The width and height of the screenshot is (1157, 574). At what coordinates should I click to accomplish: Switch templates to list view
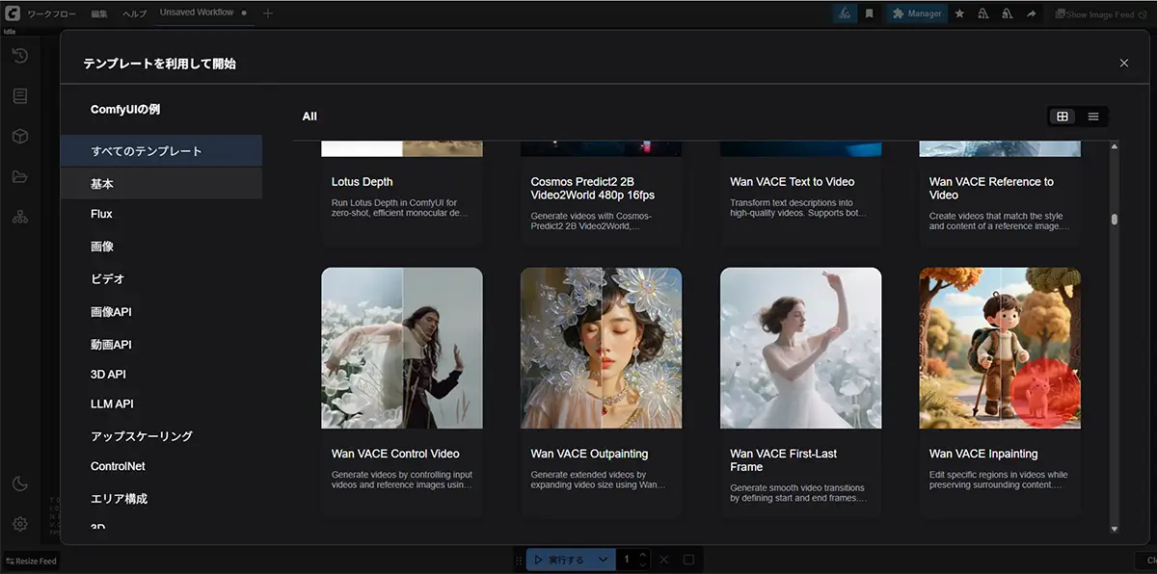(1093, 117)
